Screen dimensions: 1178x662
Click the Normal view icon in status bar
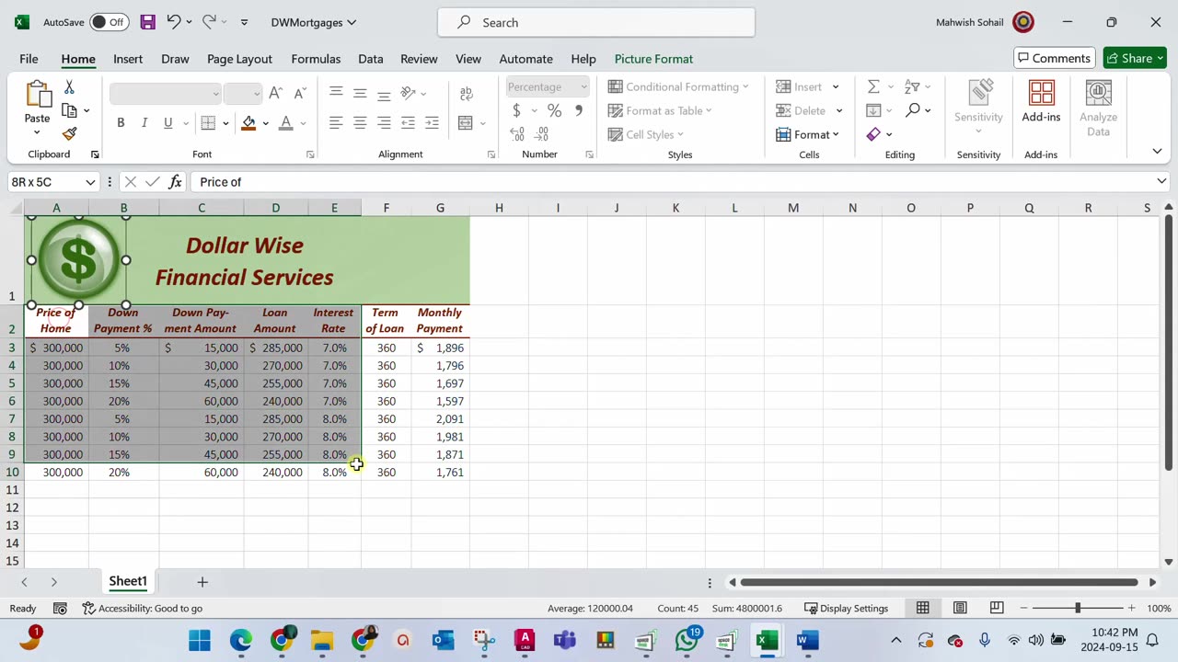click(x=922, y=608)
